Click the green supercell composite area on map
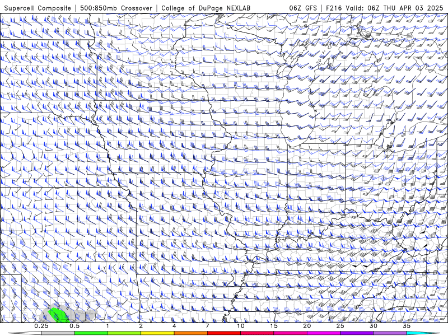Image resolution: width=448 pixels, height=336 pixels. point(59,315)
